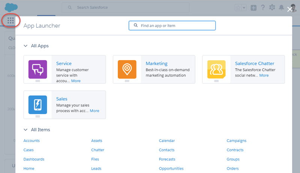Viewport: 300px width, 173px height.
Task: Open the Salesforce Chatter title link
Action: click(255, 63)
